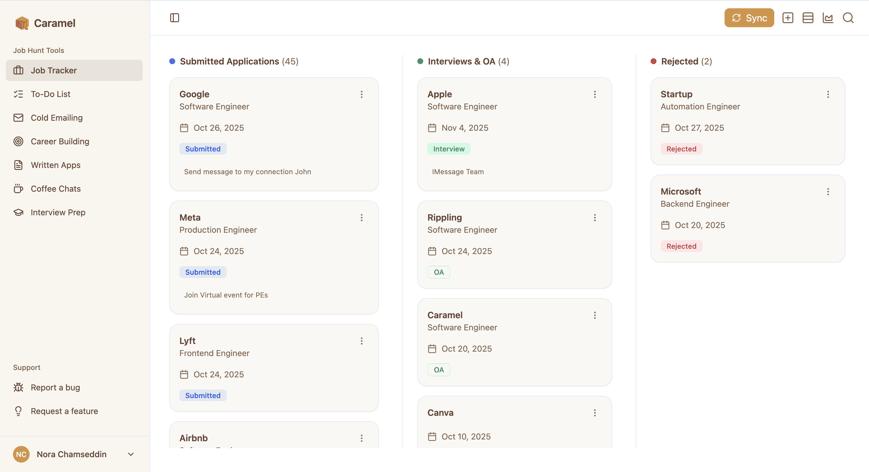This screenshot has width=869, height=472.
Task: Click calendar icon on Google card
Action: pyautogui.click(x=184, y=128)
